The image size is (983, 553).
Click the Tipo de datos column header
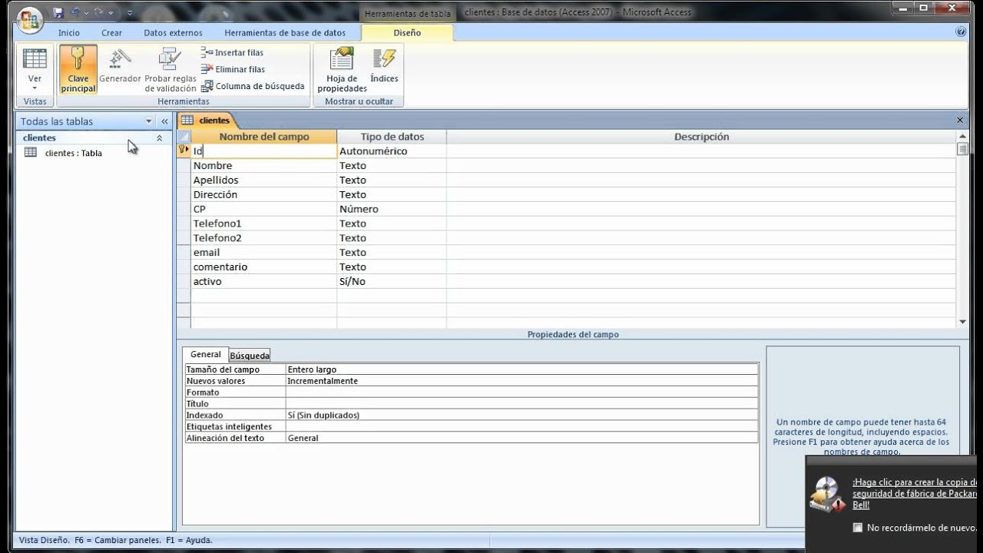tap(392, 137)
